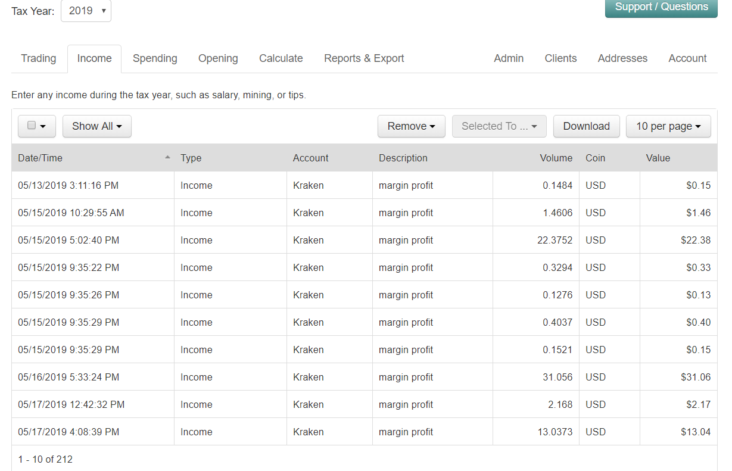Open the Clients tab
The image size is (732, 471).
560,58
